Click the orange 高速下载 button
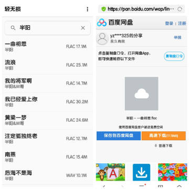Screen dimensions: 189x189 164,136
